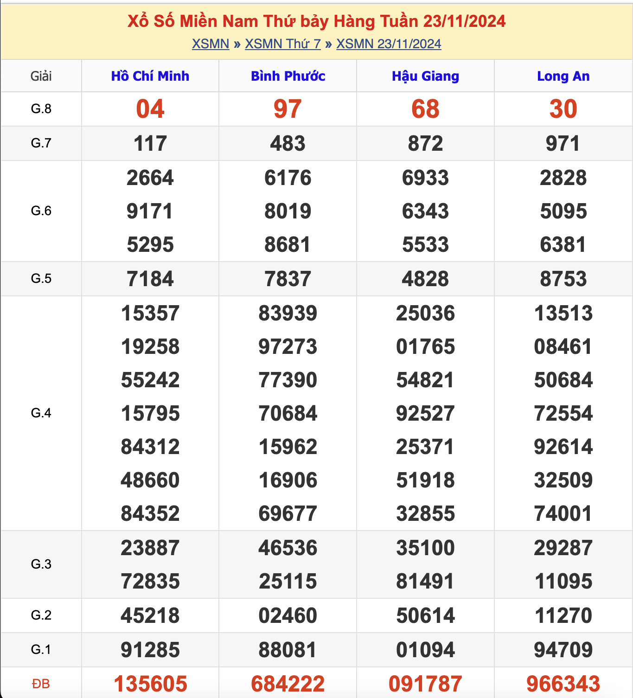Click G.6 number 8019
This screenshot has height=698, width=633.
click(x=288, y=211)
